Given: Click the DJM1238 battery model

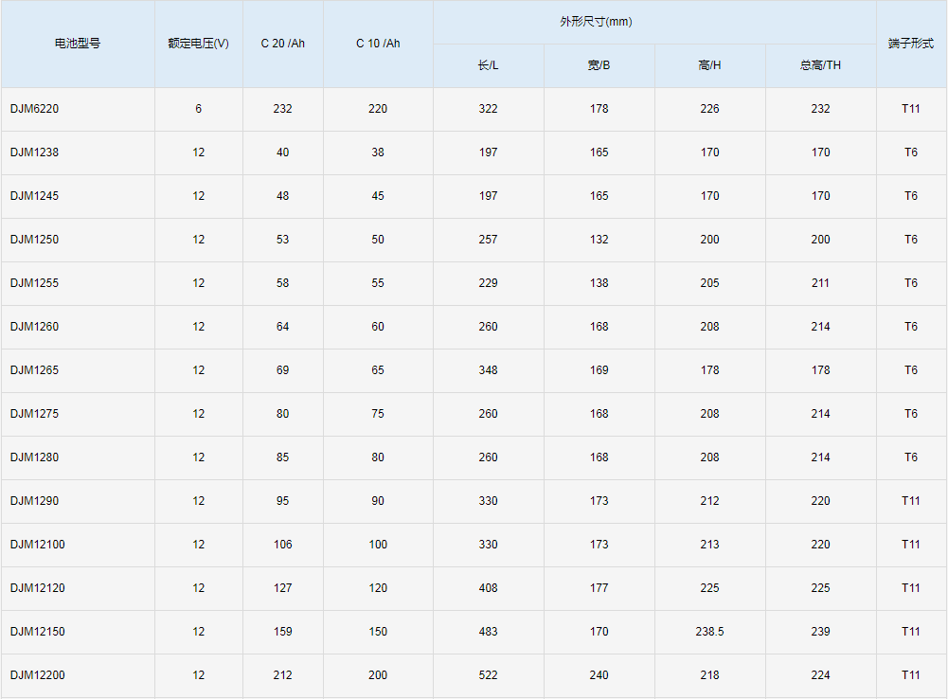Looking at the screenshot, I should click(35, 152).
